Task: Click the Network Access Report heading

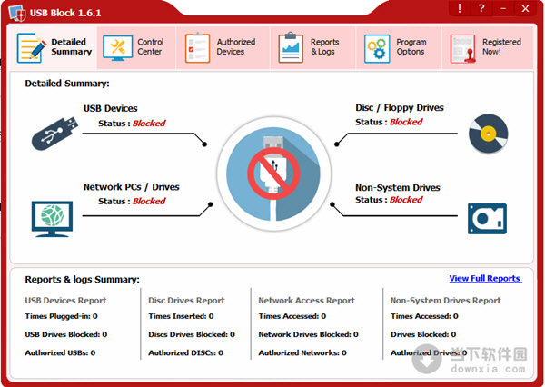Action: coord(306,301)
